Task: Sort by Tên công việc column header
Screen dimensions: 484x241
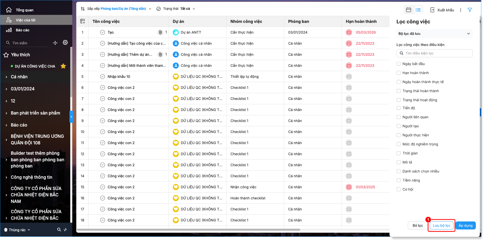Action: click(106, 21)
